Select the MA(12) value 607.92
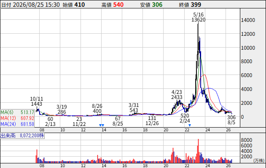 pyautogui.click(x=27, y=118)
